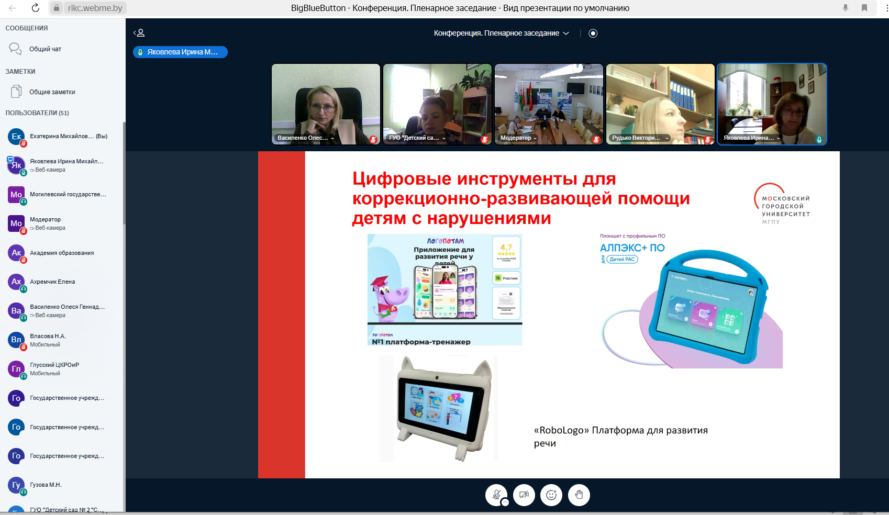Click browser reload page icon

pos(36,8)
